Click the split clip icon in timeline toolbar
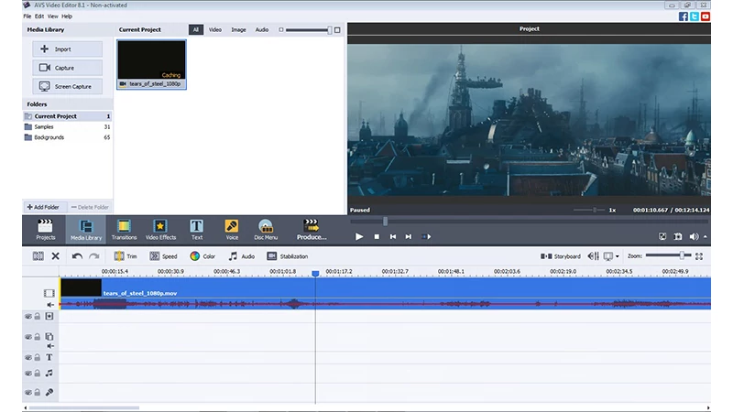Viewport: 733px width, 412px height. pyautogui.click(x=38, y=256)
